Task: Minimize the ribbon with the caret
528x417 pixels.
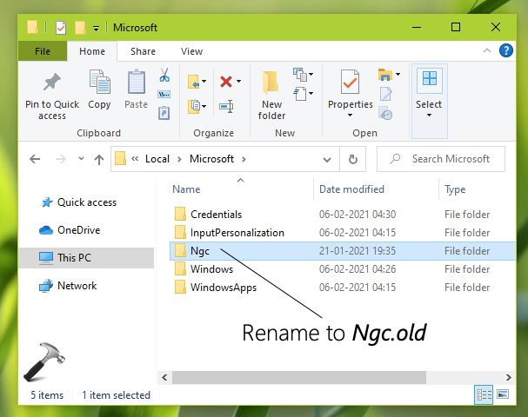Action: click(487, 50)
